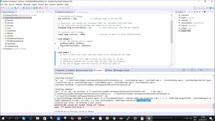
Task: Select BlinkWithoutDelay.txt in Project Explorer
Action: 15,41
